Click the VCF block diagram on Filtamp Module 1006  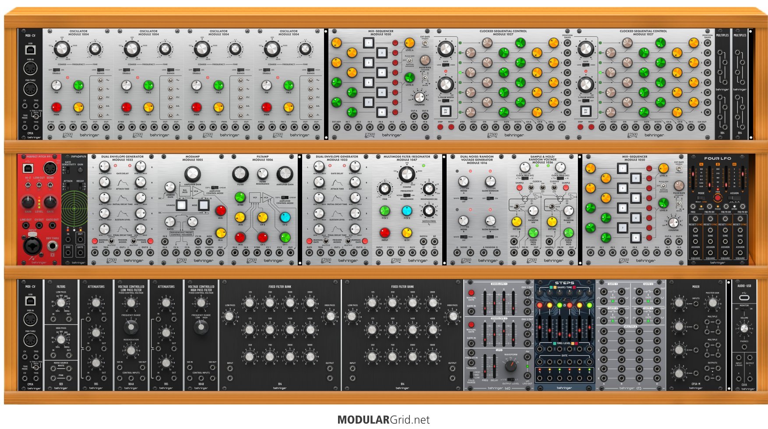pos(255,198)
